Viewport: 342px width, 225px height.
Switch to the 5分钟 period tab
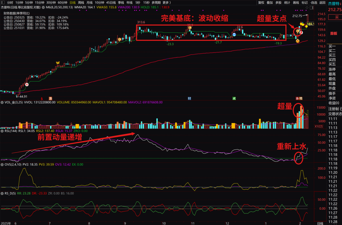[x=29, y=3]
